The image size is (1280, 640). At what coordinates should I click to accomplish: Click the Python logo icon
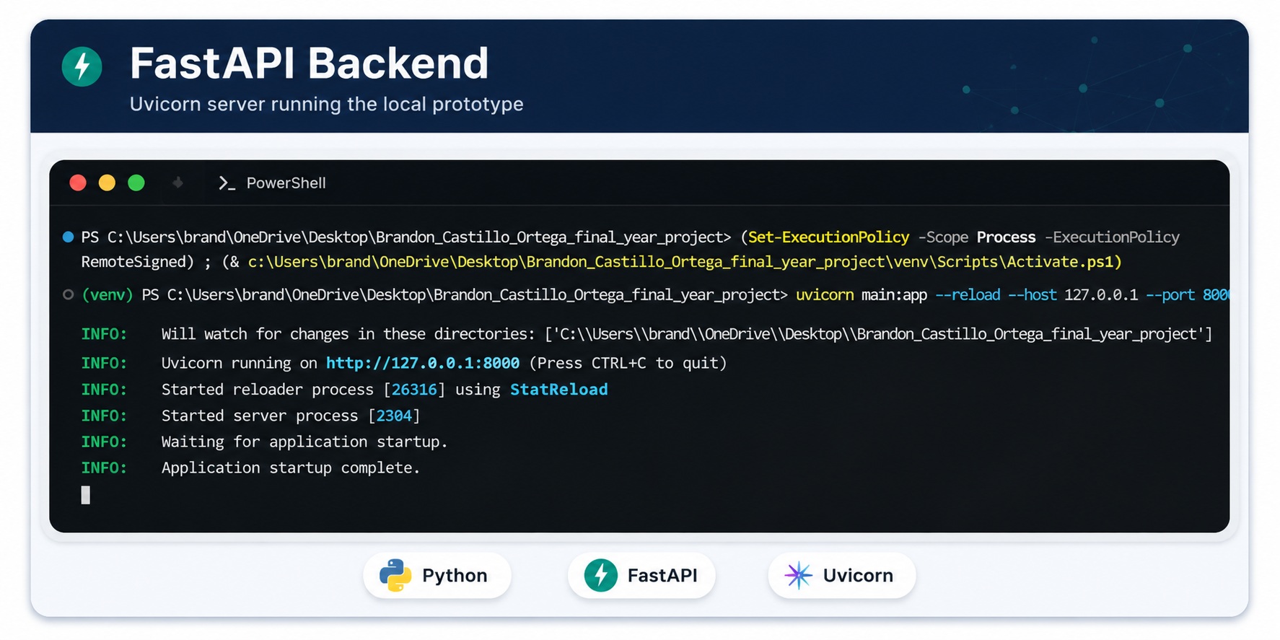(395, 575)
